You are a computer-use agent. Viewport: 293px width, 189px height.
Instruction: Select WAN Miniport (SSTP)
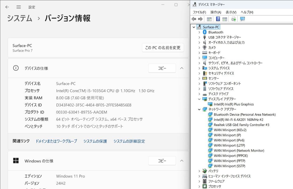click(230, 166)
